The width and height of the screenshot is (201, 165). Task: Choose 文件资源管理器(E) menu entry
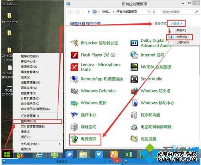pos(33,126)
